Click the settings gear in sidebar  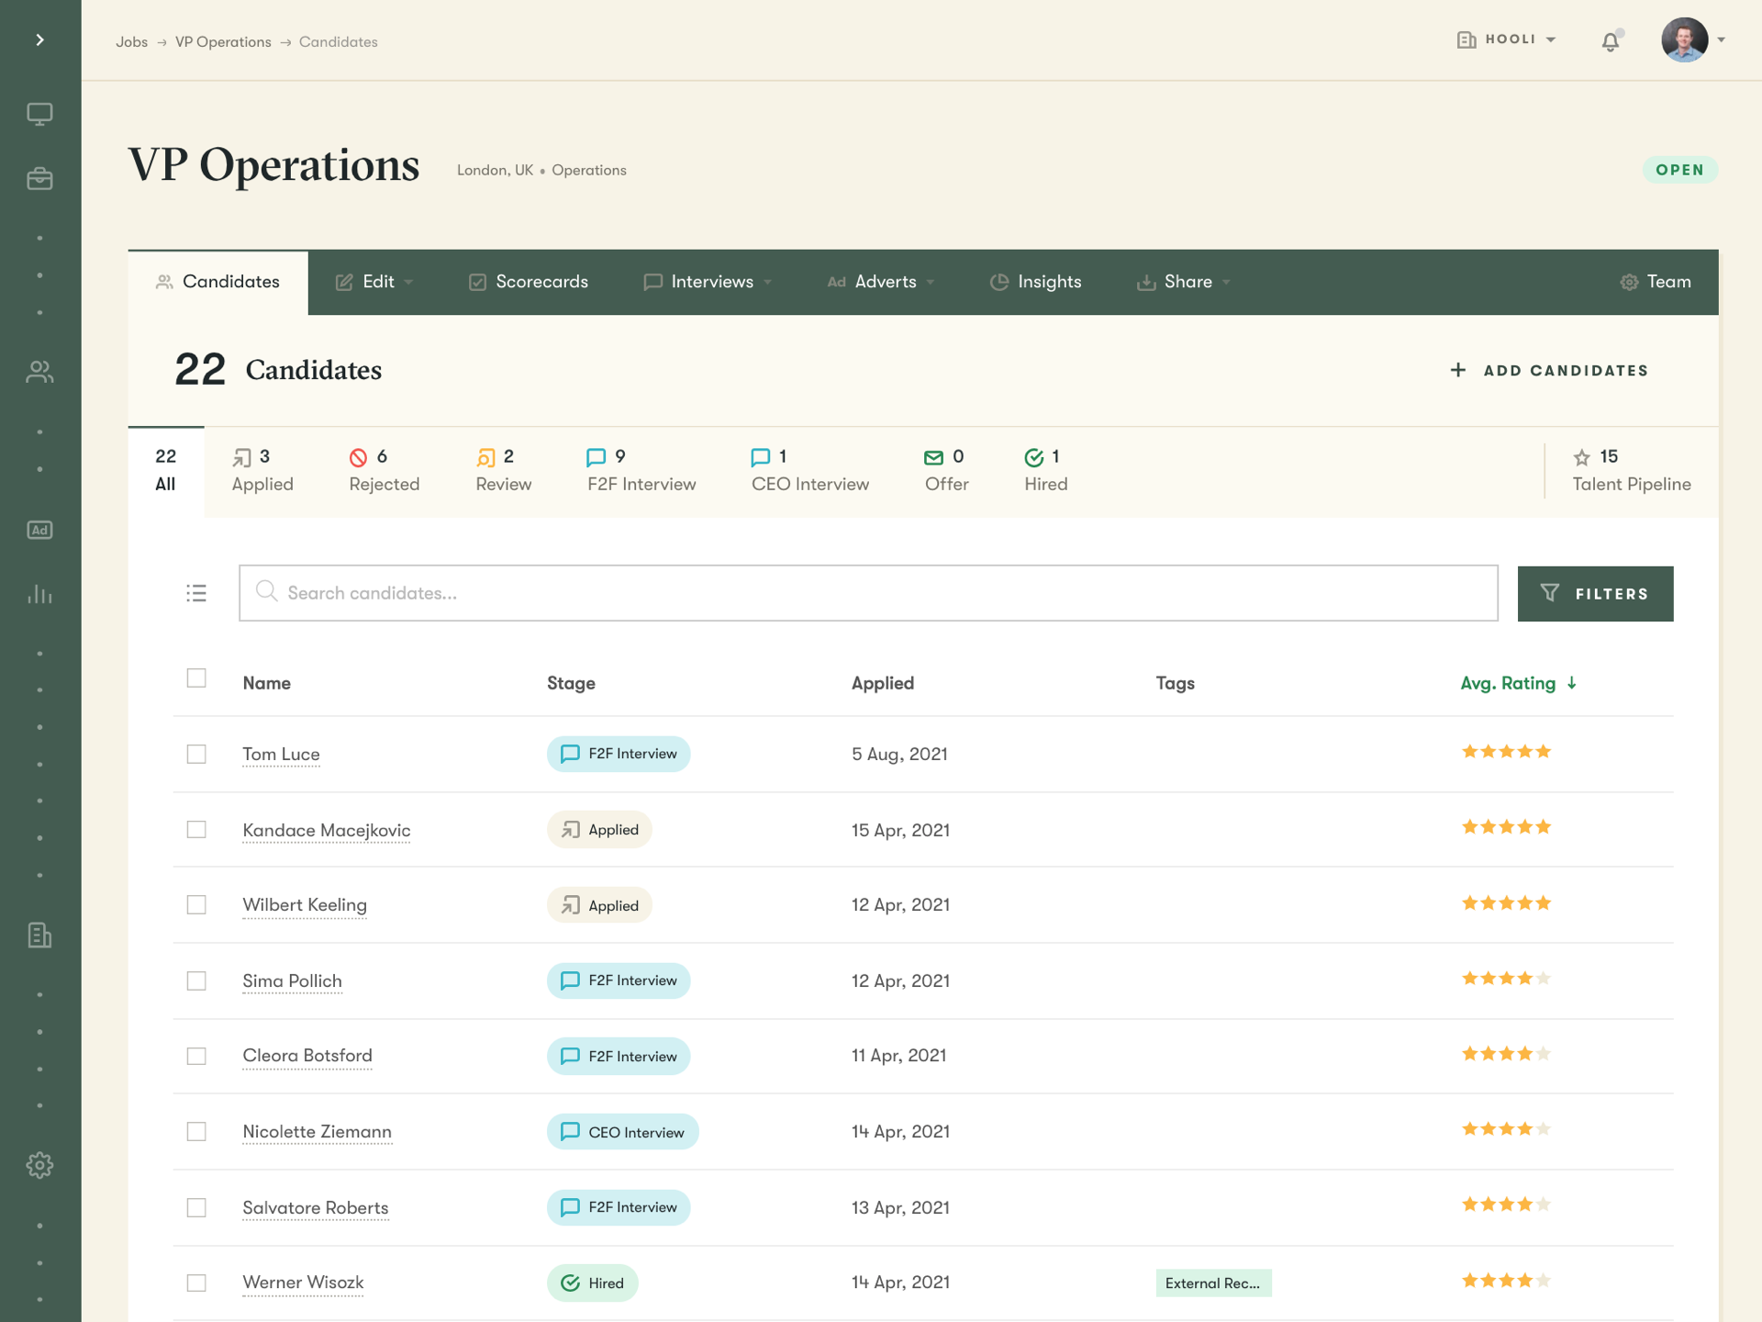pyautogui.click(x=39, y=1165)
